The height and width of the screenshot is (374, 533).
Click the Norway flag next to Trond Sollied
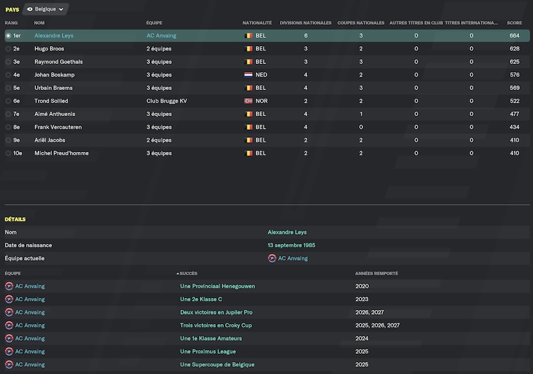tap(249, 101)
